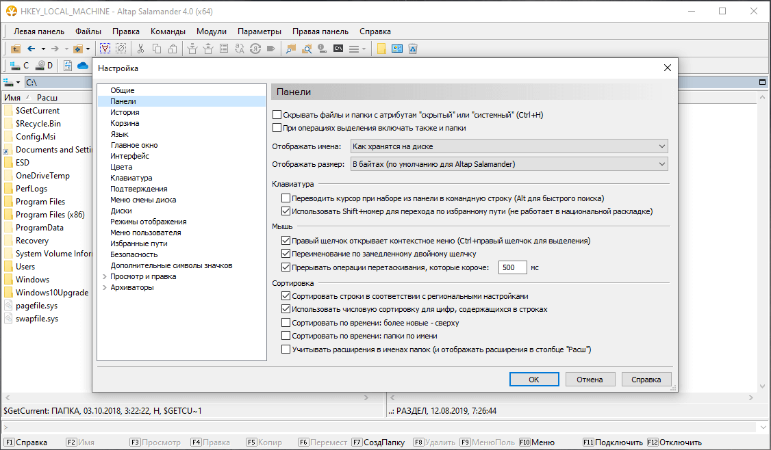
Task: Open the hot paths folder dropdown arrow
Action: [x=88, y=49]
